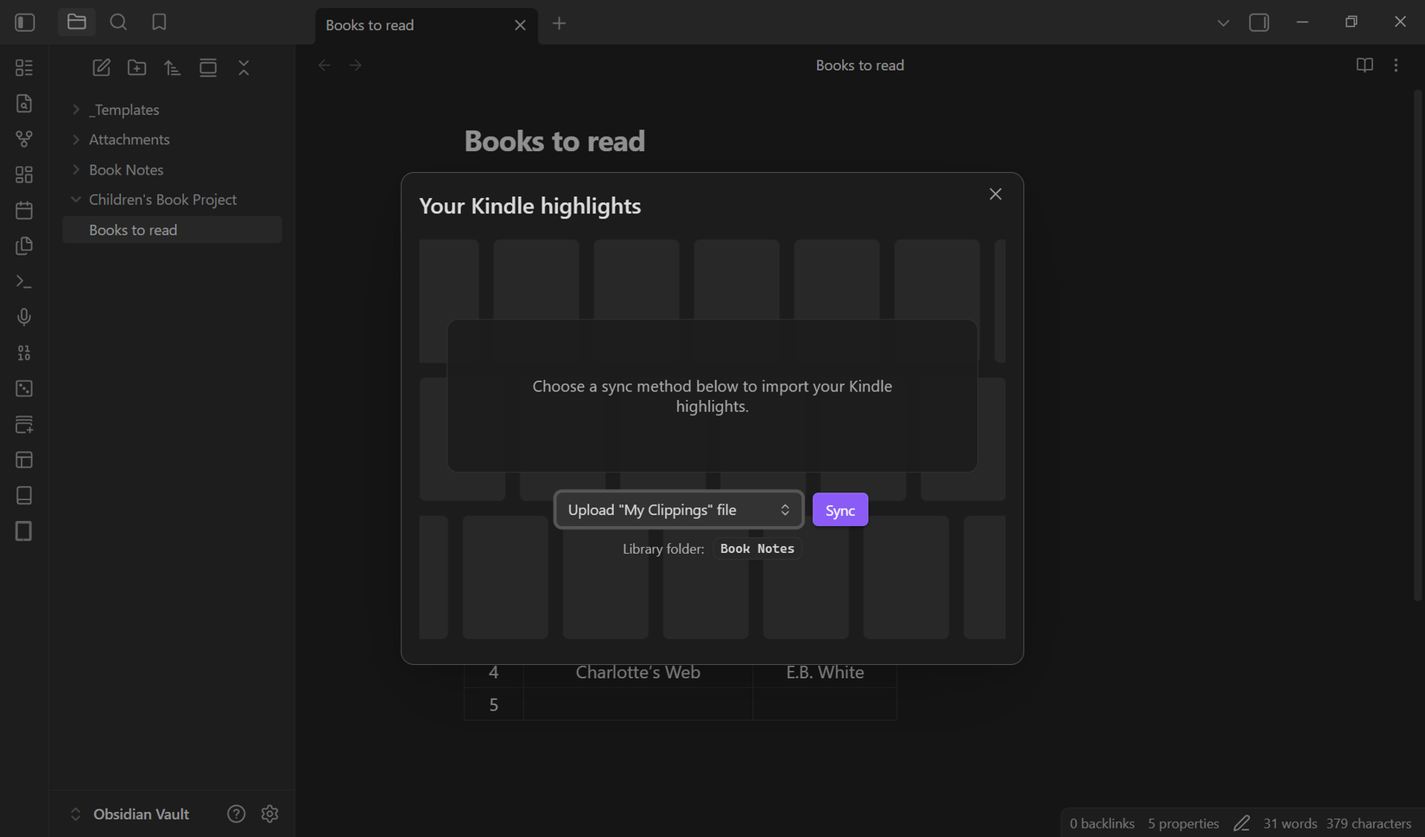Click the Book Notes library folder label

coord(757,548)
